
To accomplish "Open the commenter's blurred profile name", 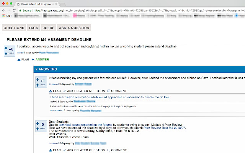I will tap(90, 111).
